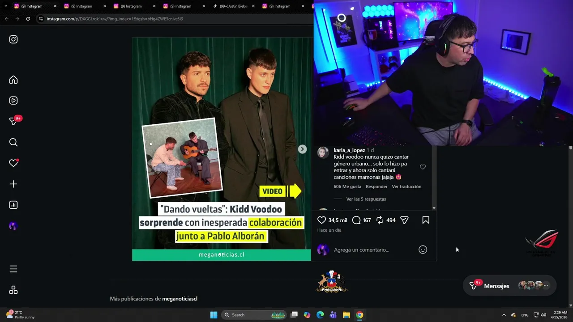Close the Justin Bieber TikTok tab
Viewport: 573px width, 322px height.
[253, 6]
